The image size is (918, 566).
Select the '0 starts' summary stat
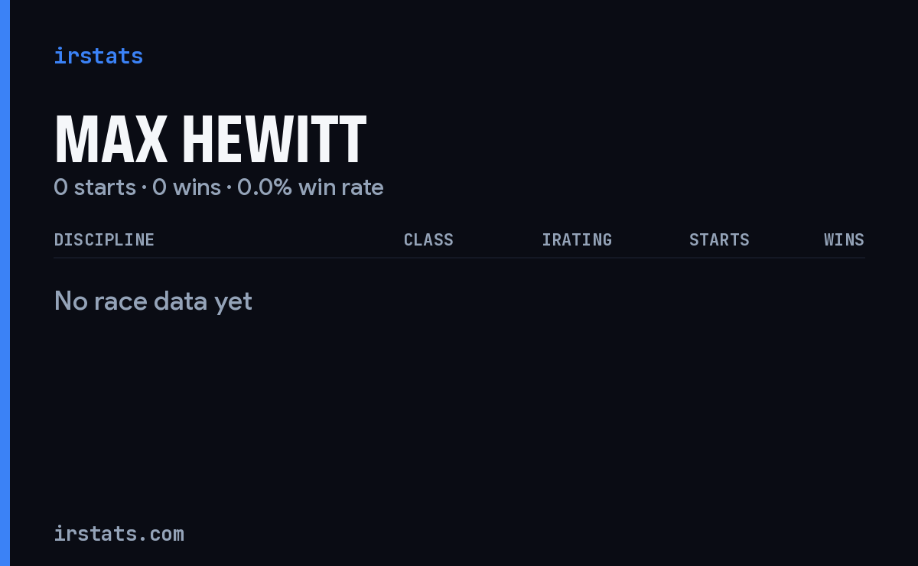(x=95, y=187)
